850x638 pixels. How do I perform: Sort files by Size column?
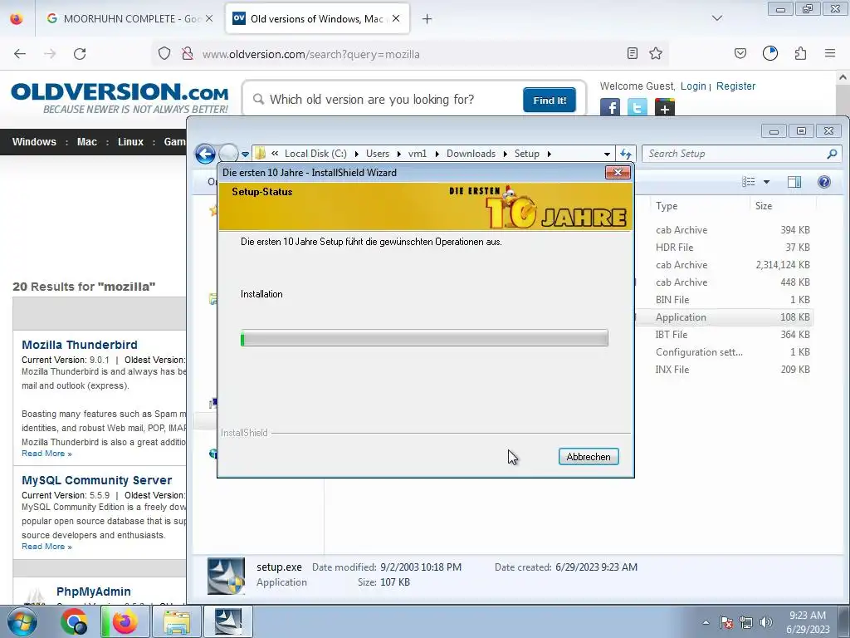coord(764,206)
